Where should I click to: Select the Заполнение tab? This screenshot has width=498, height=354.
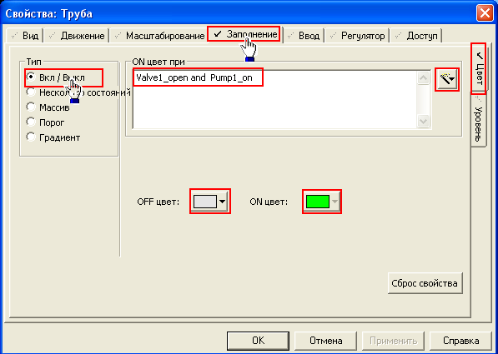[244, 34]
